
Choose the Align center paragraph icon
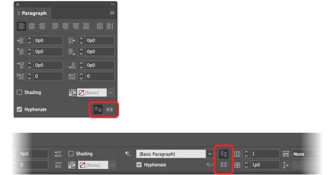[x=32, y=26]
